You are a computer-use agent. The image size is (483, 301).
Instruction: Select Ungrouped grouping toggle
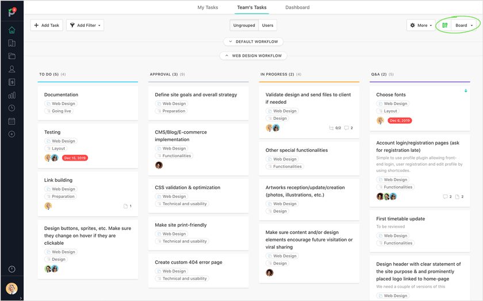244,25
